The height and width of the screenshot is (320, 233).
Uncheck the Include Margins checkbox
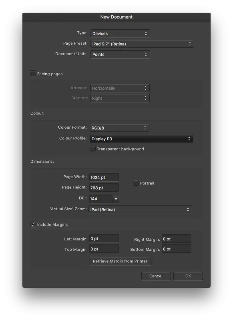point(33,224)
